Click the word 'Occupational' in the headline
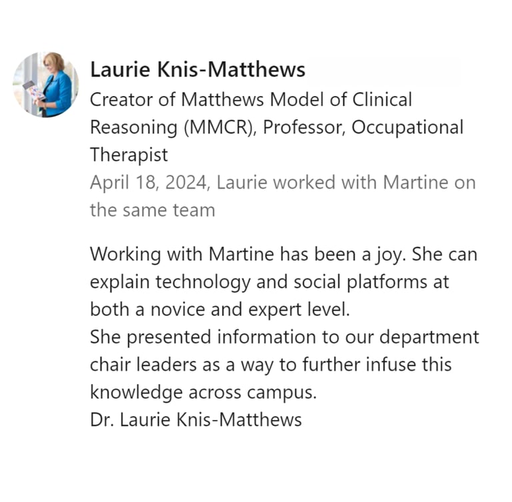Viewport: 512px width, 502px height. [x=407, y=128]
